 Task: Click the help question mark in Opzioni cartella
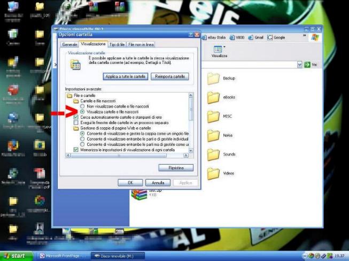tap(191, 35)
